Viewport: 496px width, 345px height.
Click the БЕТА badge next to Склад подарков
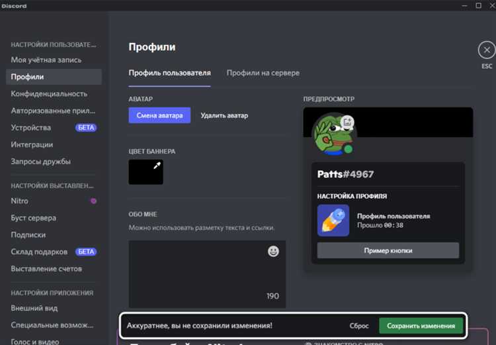(x=86, y=252)
